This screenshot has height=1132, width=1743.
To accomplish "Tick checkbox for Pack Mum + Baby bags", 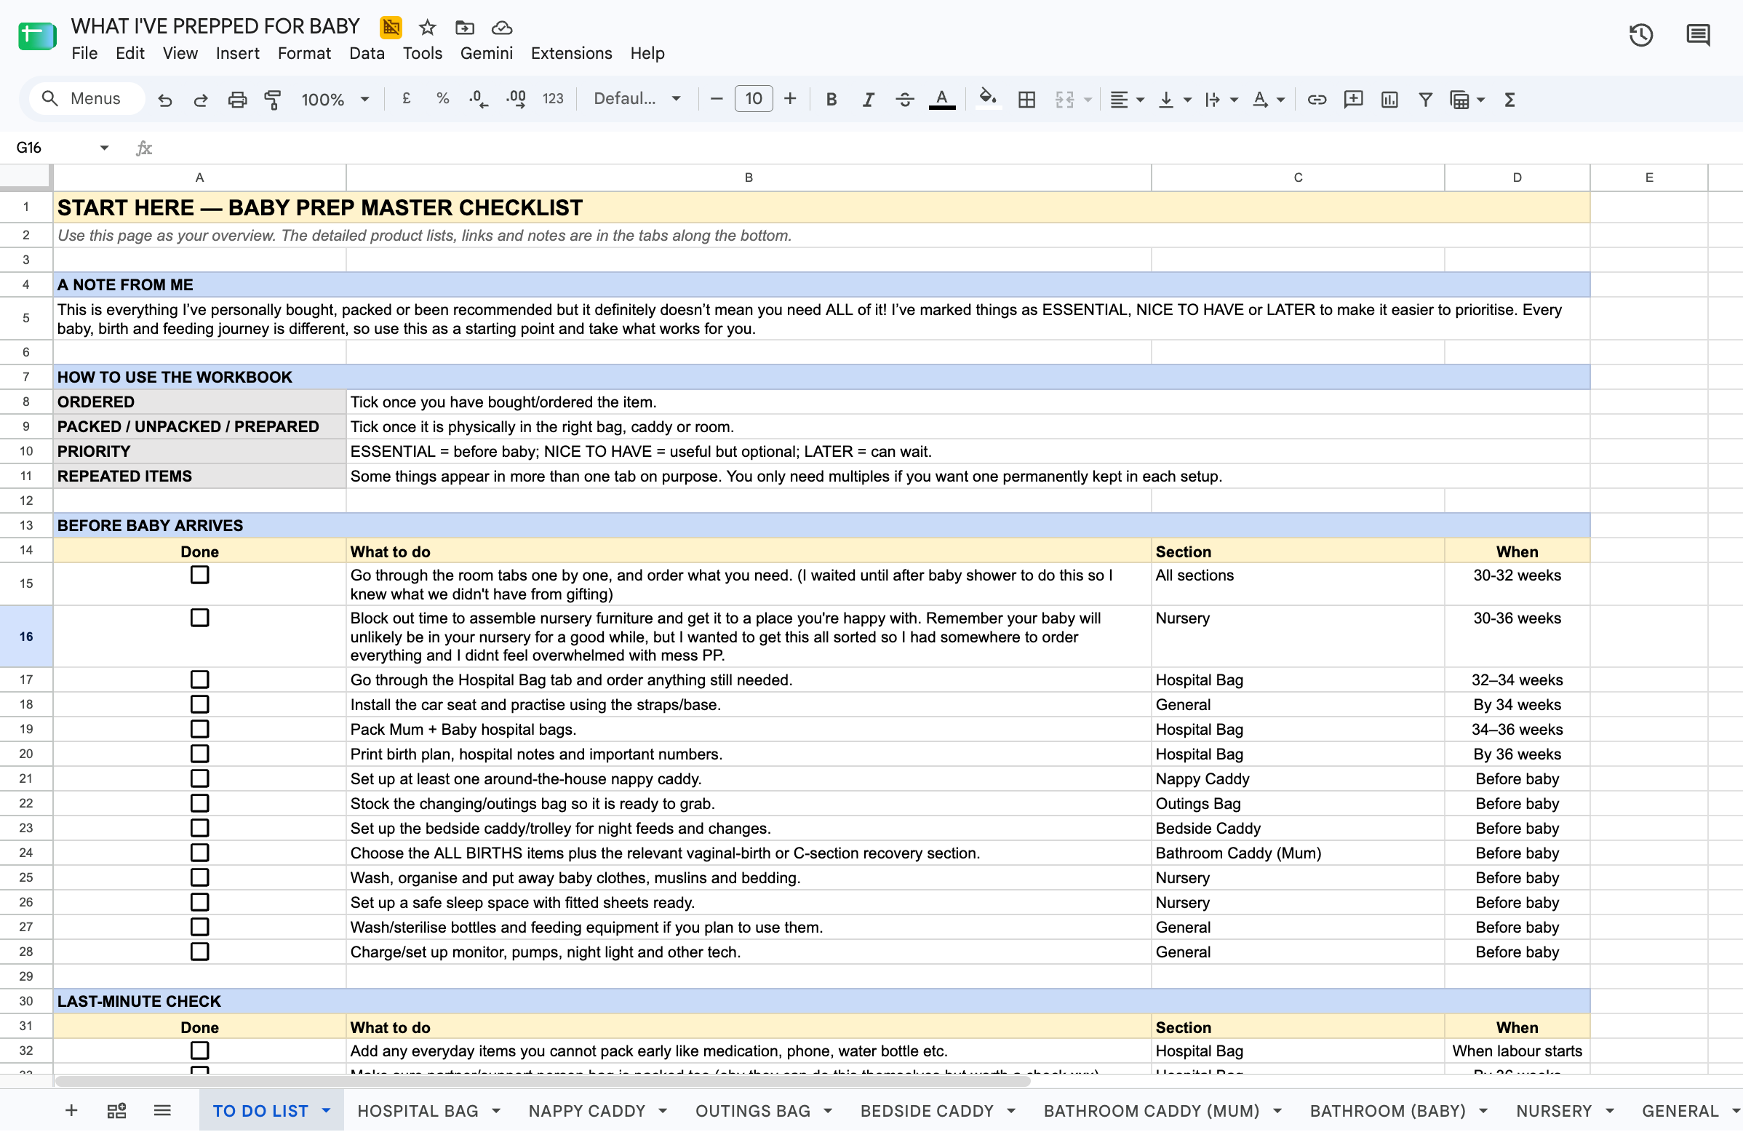I will 199,728.
